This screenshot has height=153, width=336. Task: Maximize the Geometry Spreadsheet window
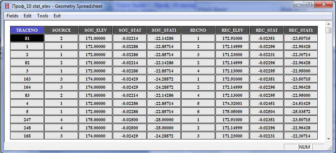click(309, 4)
